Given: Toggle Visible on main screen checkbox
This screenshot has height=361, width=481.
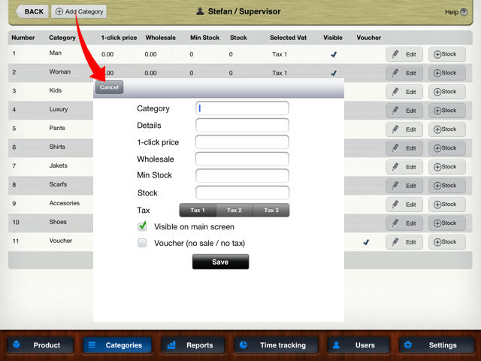Looking at the screenshot, I should pyautogui.click(x=142, y=226).
